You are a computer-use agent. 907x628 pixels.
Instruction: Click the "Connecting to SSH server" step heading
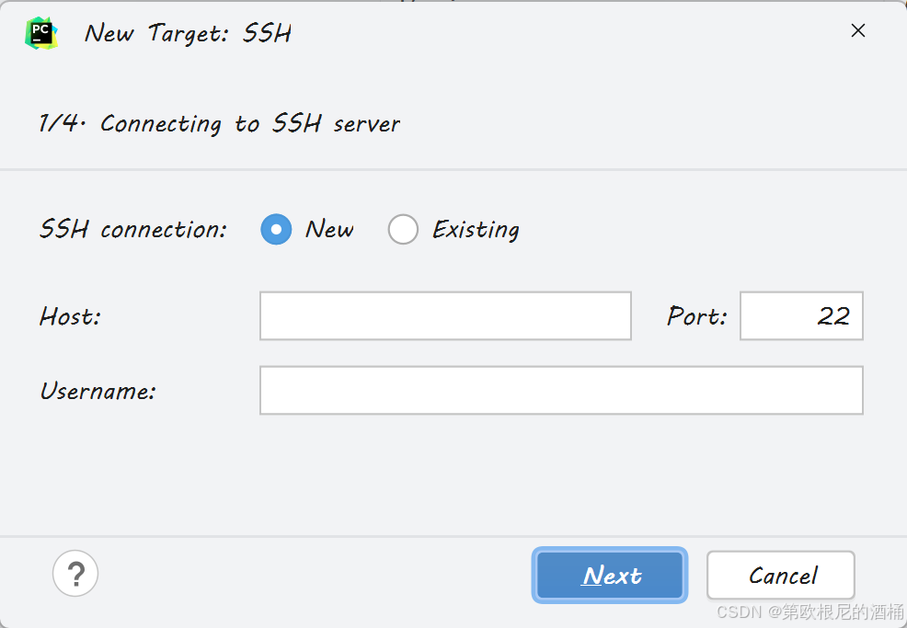[x=250, y=124]
